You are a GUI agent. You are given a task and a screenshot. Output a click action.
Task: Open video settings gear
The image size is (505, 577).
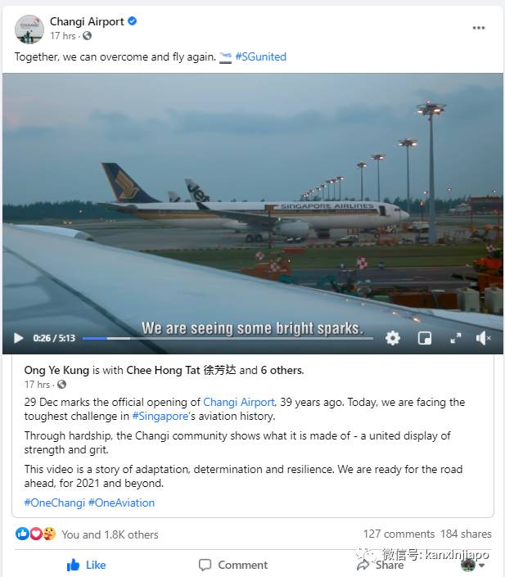[393, 338]
